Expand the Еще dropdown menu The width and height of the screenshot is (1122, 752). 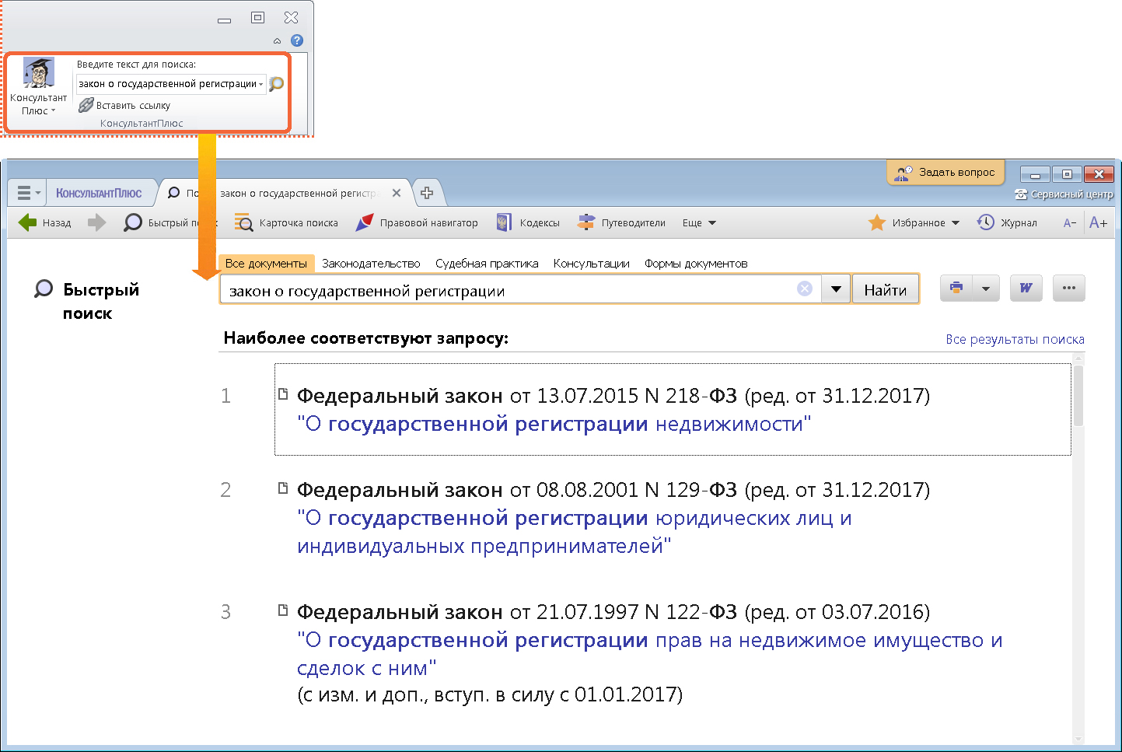699,222
